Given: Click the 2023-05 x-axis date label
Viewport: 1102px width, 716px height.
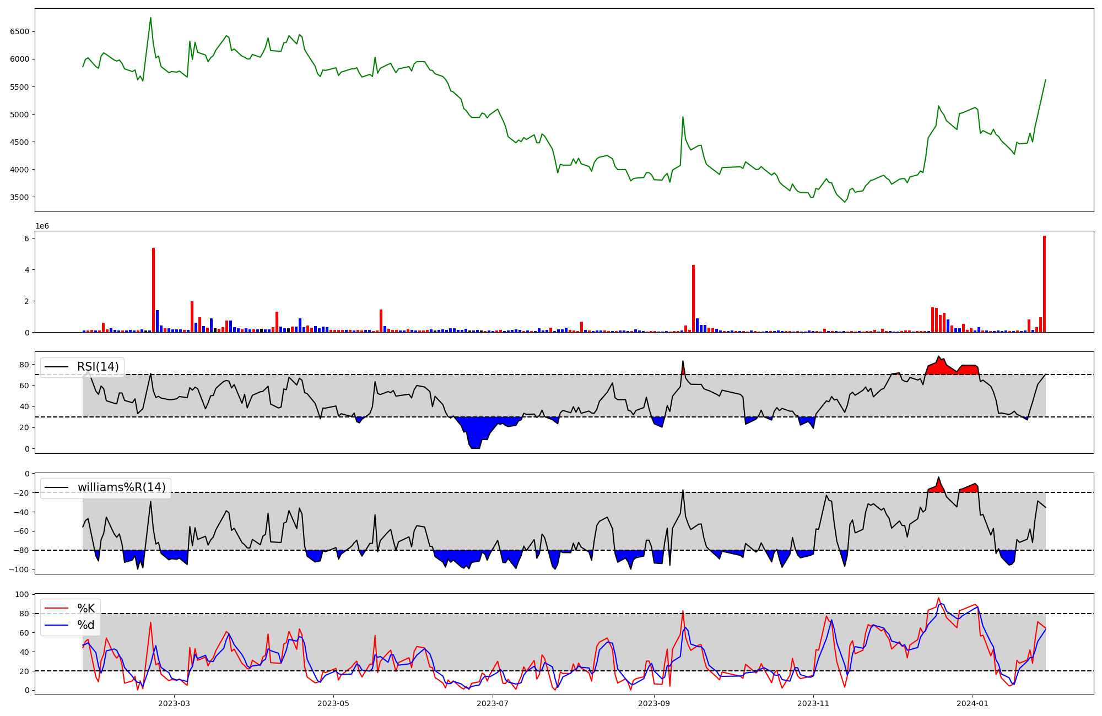Looking at the screenshot, I should pos(333,703).
